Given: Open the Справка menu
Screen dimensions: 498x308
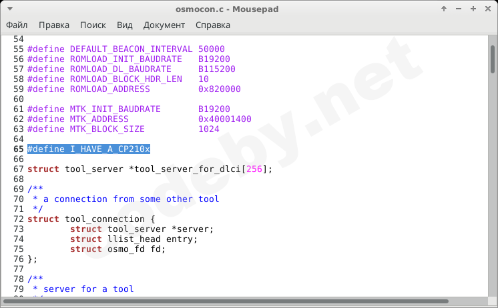Looking at the screenshot, I should [x=213, y=25].
